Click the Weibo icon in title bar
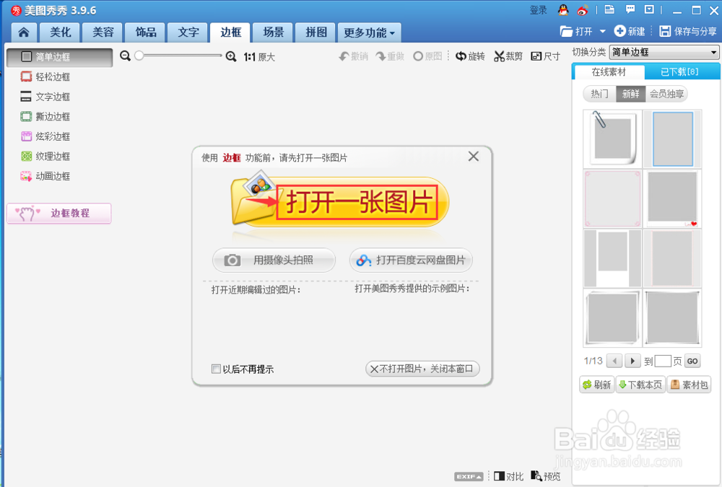722x487 pixels. (583, 9)
